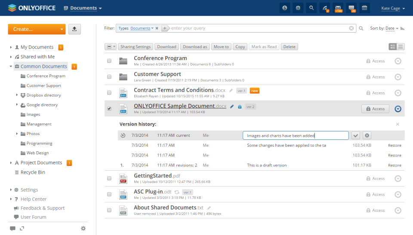This screenshot has width=413, height=235.
Task: Select My Documents in the sidebar
Action: pos(37,47)
